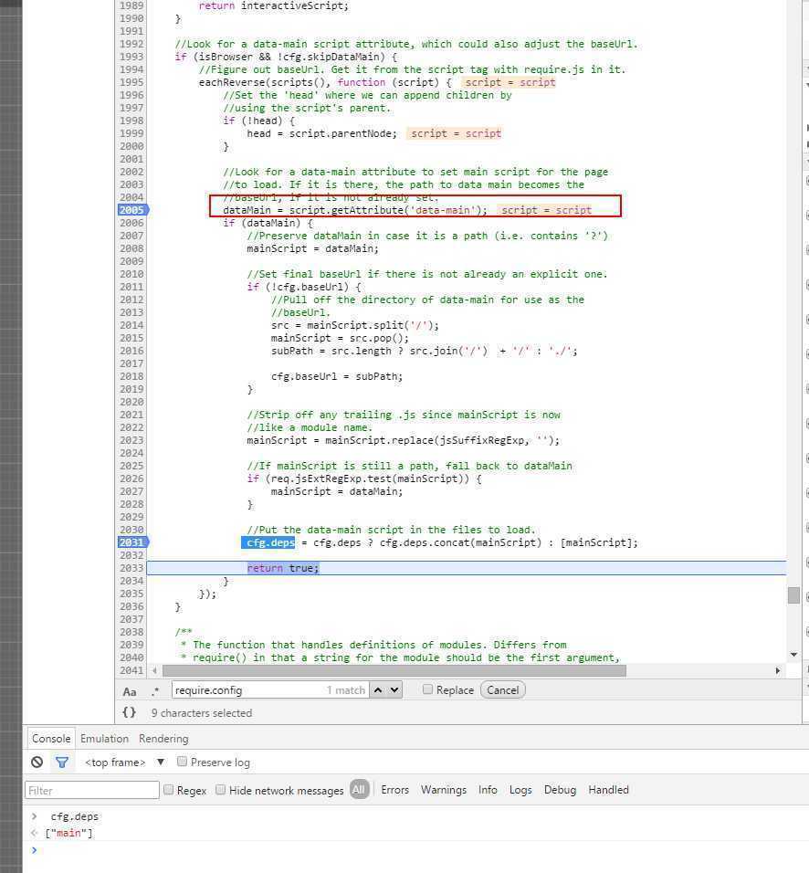Filter console by Errors
The height and width of the screenshot is (873, 809).
(x=394, y=790)
